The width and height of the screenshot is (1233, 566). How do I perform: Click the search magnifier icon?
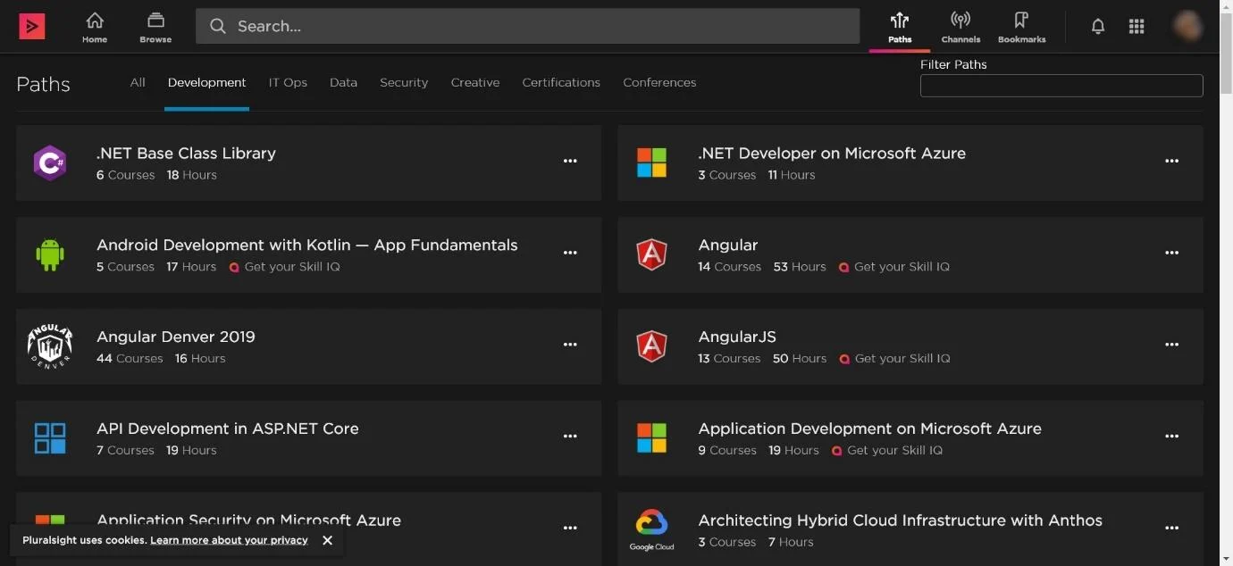pos(218,27)
